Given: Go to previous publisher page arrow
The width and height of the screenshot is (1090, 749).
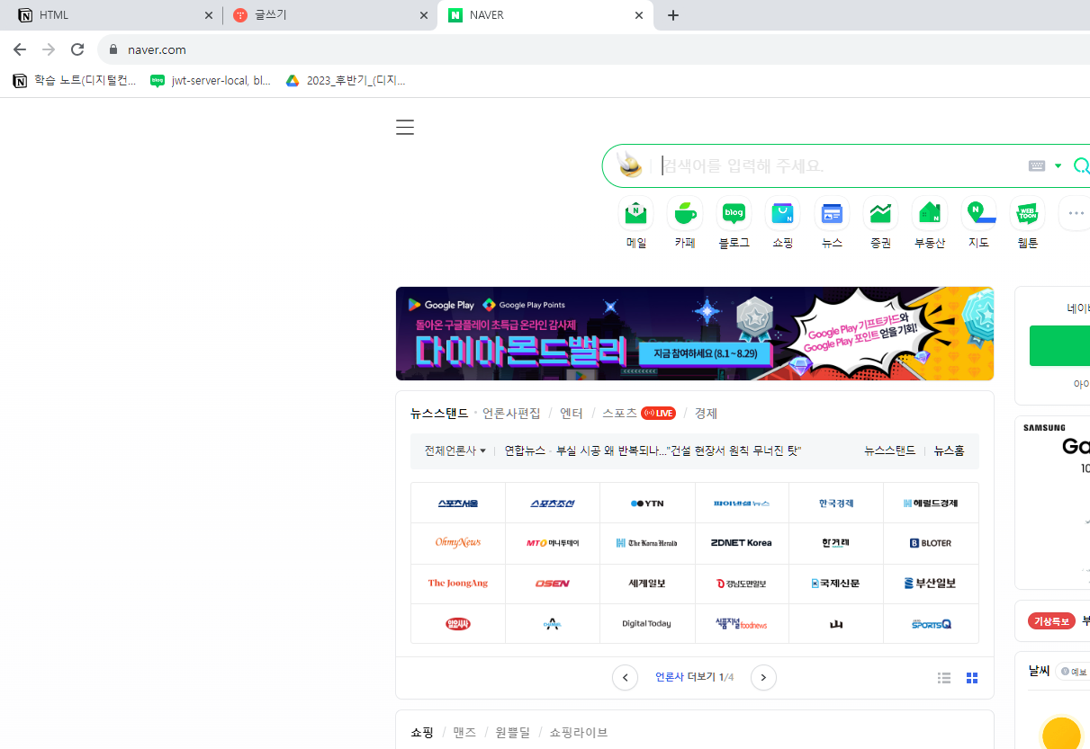Looking at the screenshot, I should (625, 677).
